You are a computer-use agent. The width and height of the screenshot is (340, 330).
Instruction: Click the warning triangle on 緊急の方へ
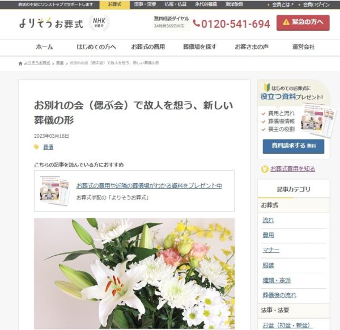(286, 22)
